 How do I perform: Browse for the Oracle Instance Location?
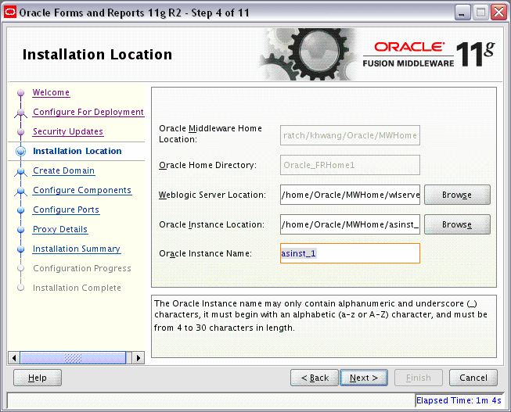[457, 224]
